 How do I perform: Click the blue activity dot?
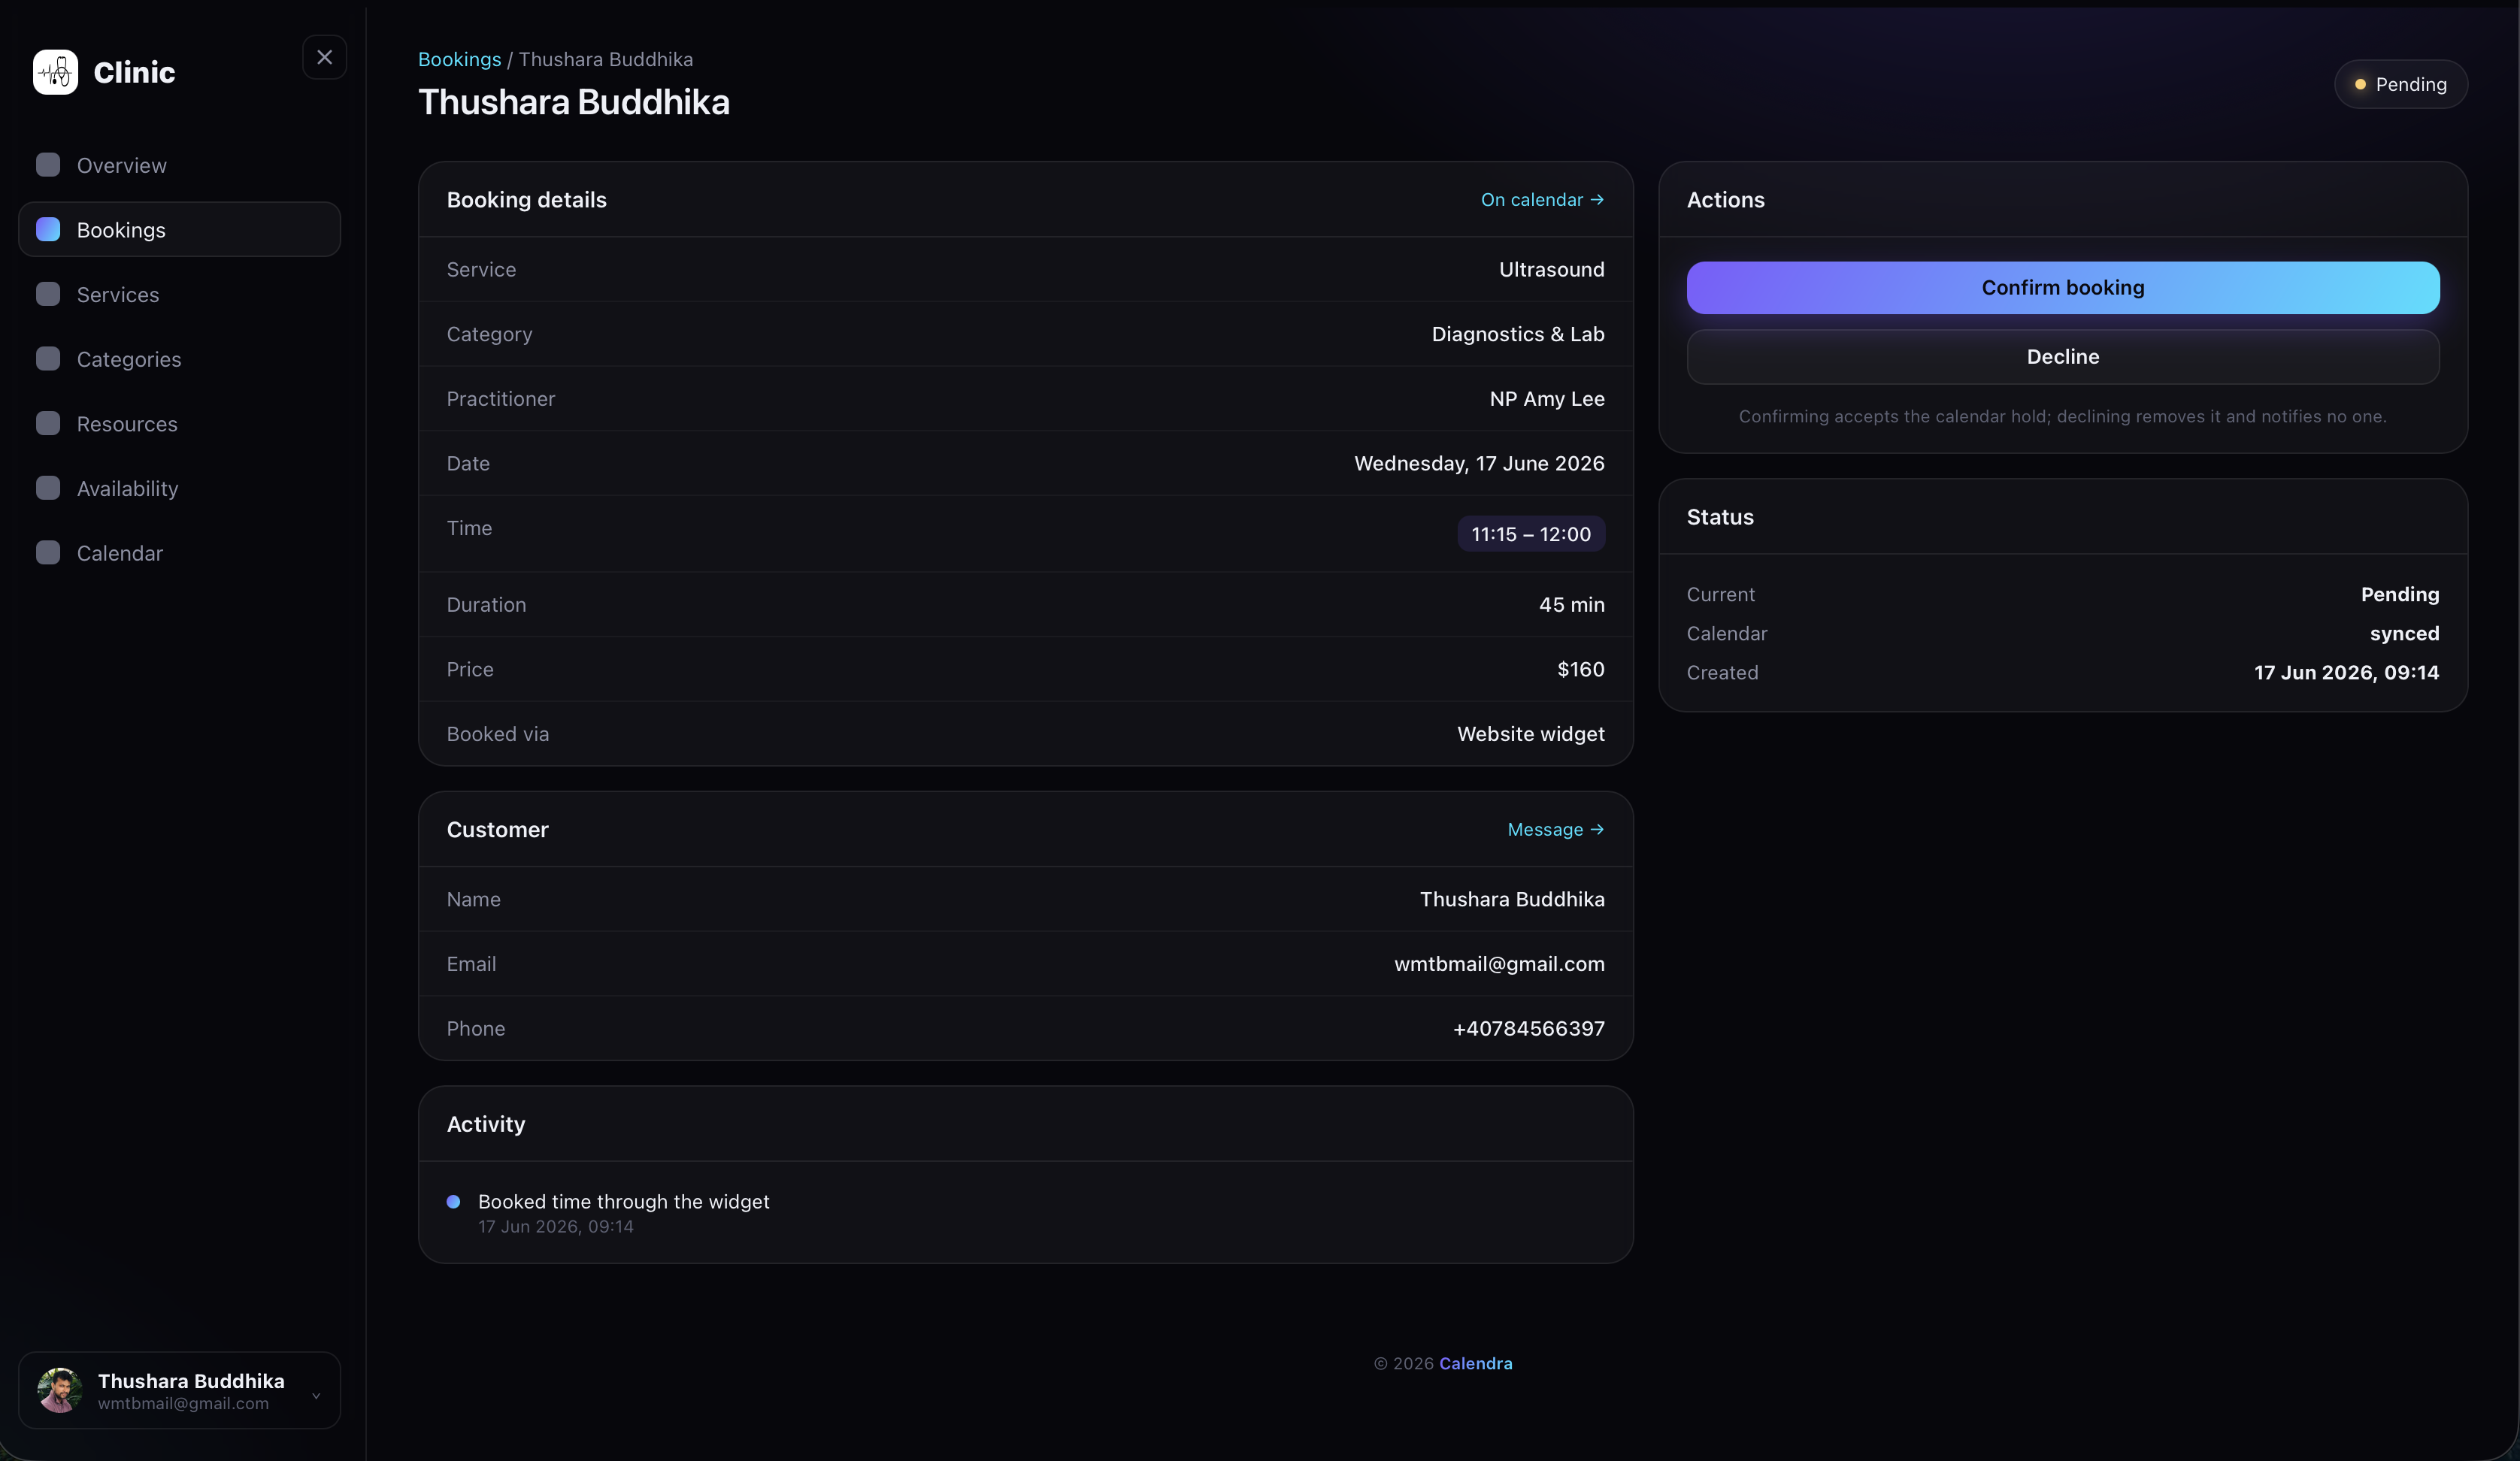point(453,1201)
